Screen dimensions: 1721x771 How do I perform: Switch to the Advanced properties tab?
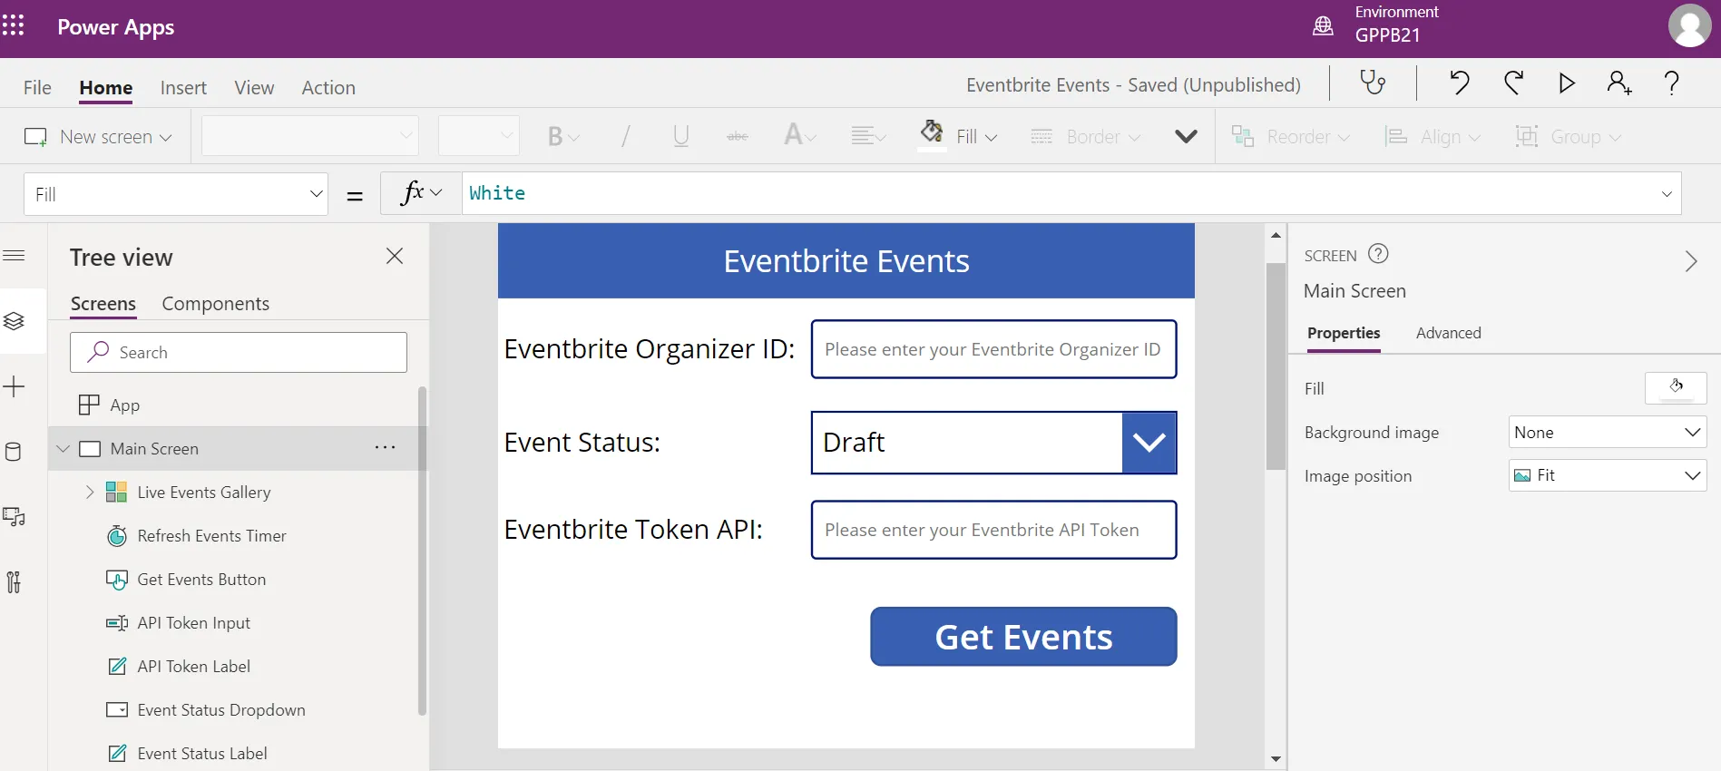point(1448,333)
